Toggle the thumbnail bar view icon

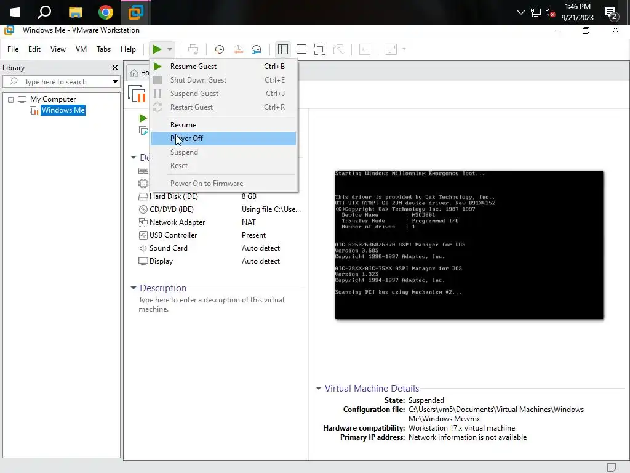click(301, 49)
